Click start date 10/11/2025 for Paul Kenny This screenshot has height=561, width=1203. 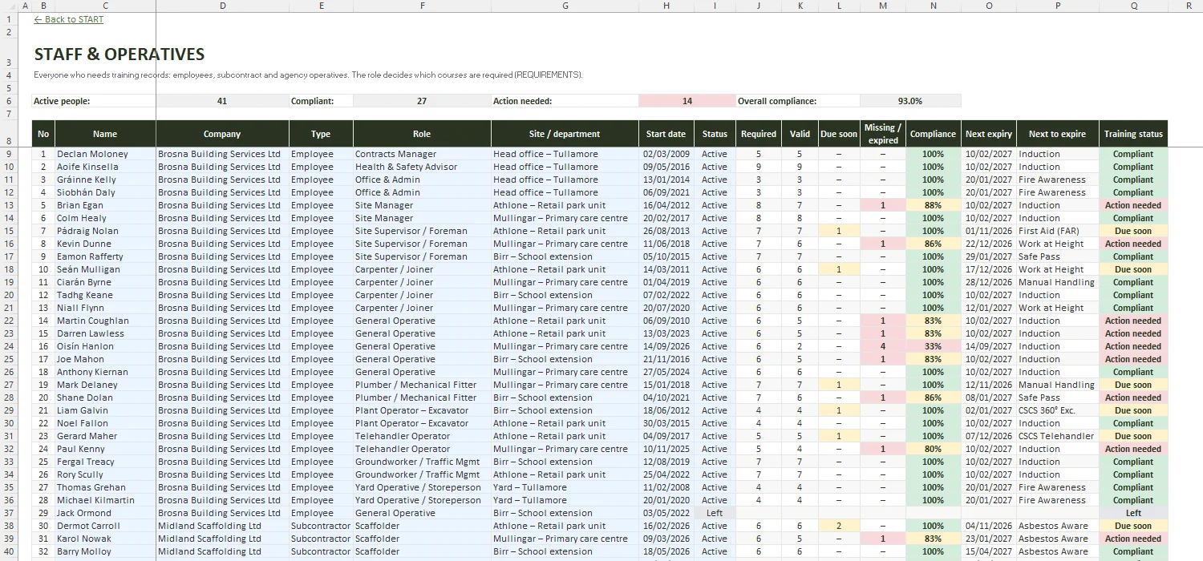pyautogui.click(x=666, y=449)
